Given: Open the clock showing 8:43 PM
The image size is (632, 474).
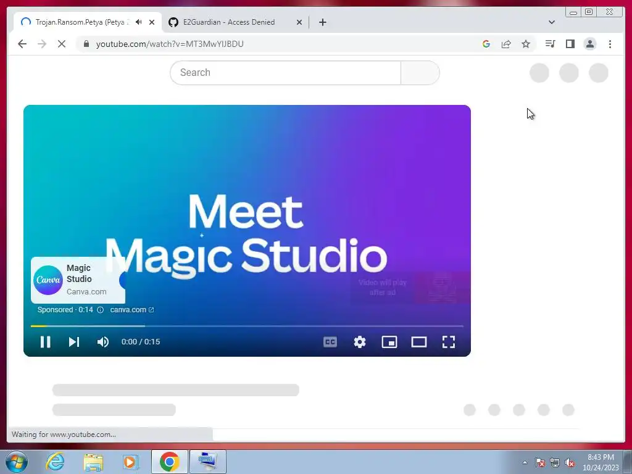Looking at the screenshot, I should [x=601, y=462].
